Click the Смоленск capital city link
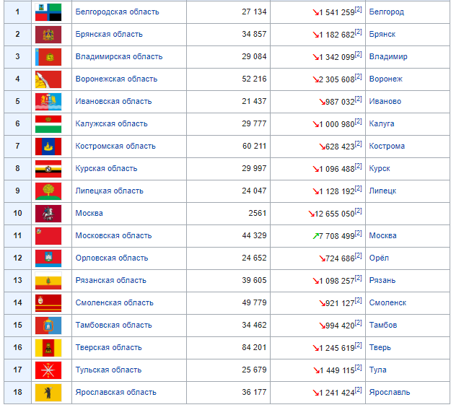Screen dimensions: 464x410 click(387, 302)
